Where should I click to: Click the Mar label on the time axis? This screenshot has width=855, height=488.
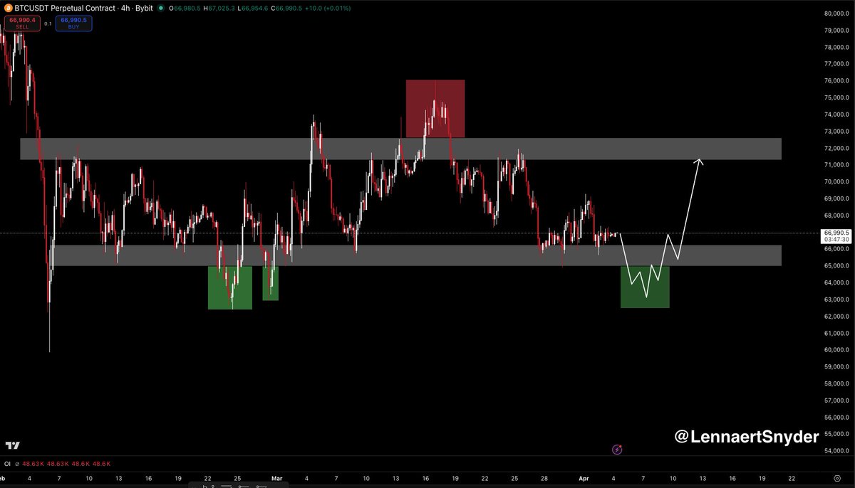coord(277,479)
